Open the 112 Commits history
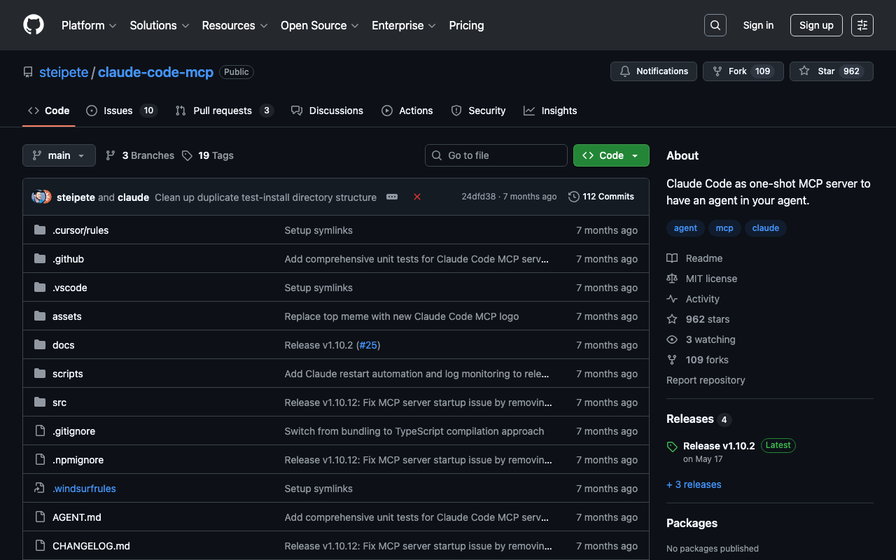Viewport: 896px width, 560px height. click(601, 197)
